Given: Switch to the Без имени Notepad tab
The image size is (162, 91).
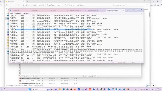Looking at the screenshot, I should point(53,11).
